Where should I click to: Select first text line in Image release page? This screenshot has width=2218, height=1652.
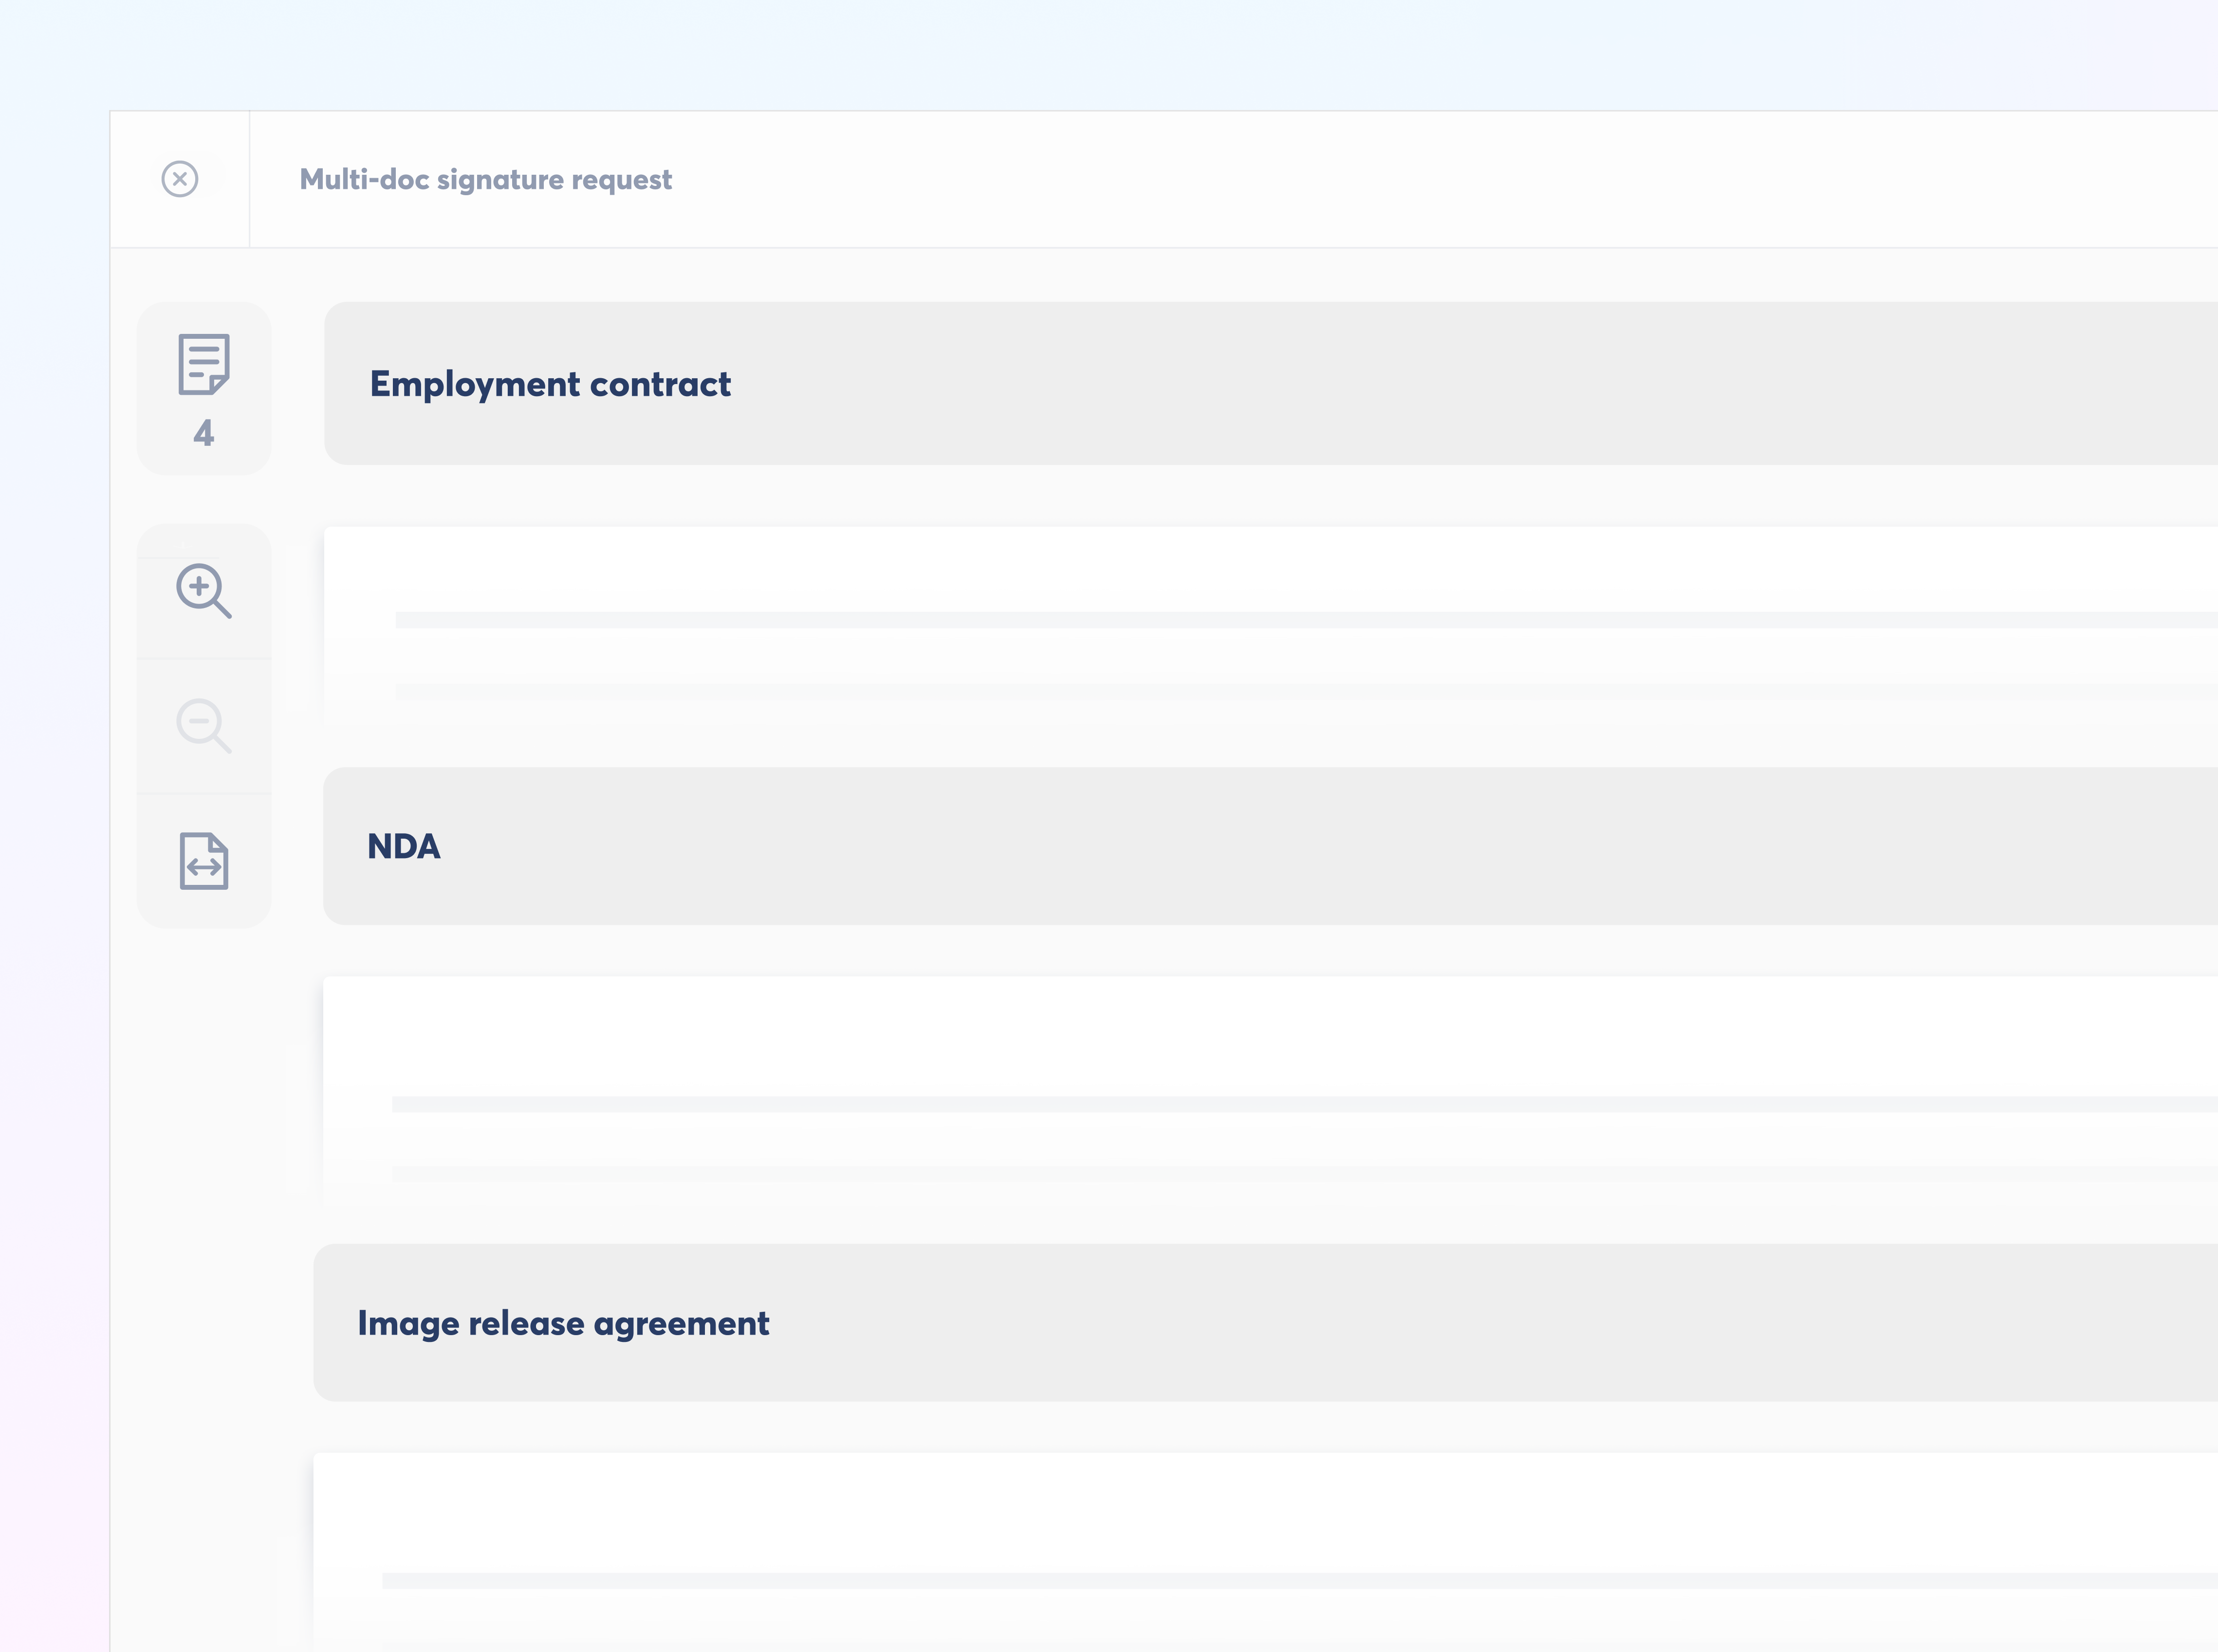click(x=1299, y=1580)
